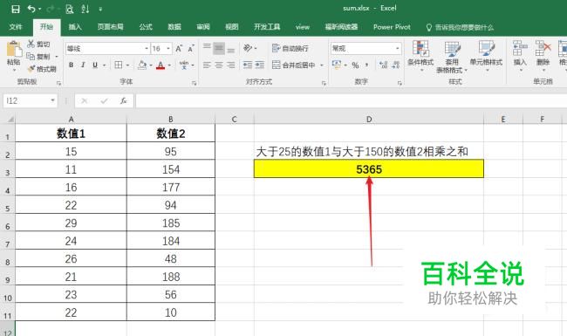Click the Format as Table icon
Viewport: 567px width, 336px height.
point(452,49)
